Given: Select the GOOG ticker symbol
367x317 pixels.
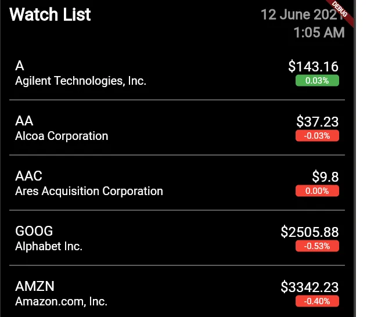Looking at the screenshot, I should coord(34,232).
